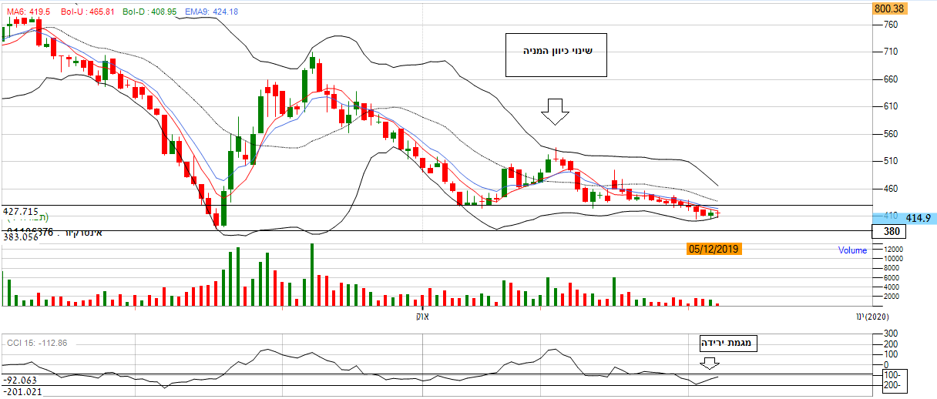
Task: Click the 383.056 support line label
Action: click(21, 238)
